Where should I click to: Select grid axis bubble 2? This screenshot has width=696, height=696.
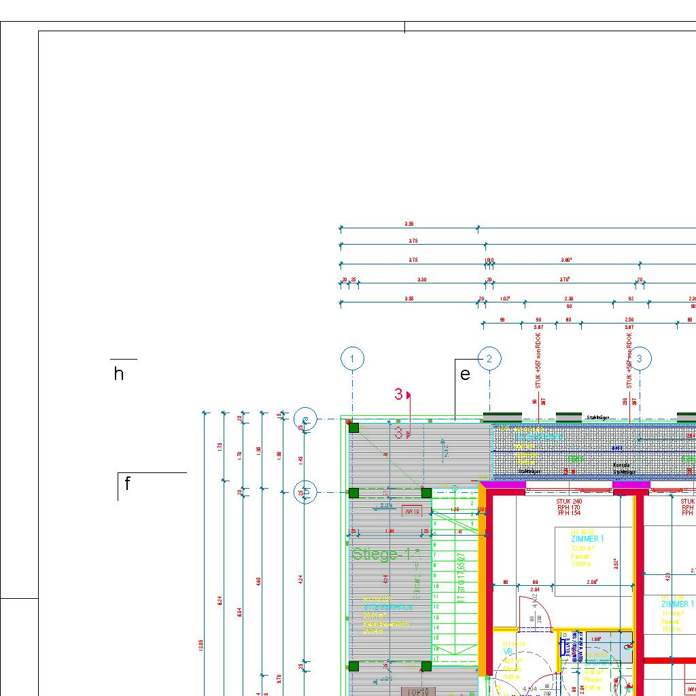coord(489,358)
